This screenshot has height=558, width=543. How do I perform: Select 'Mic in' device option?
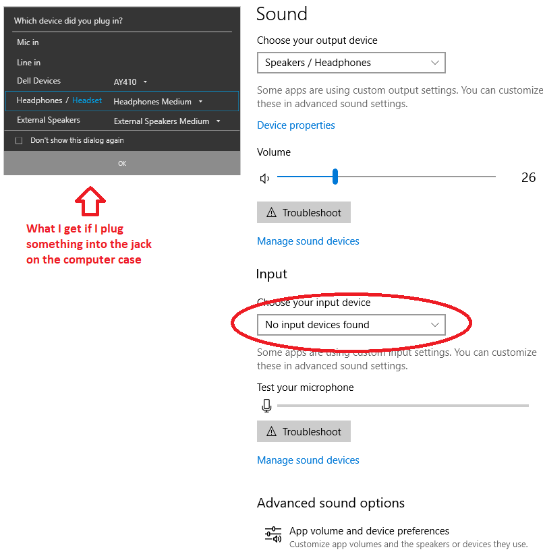tap(28, 42)
